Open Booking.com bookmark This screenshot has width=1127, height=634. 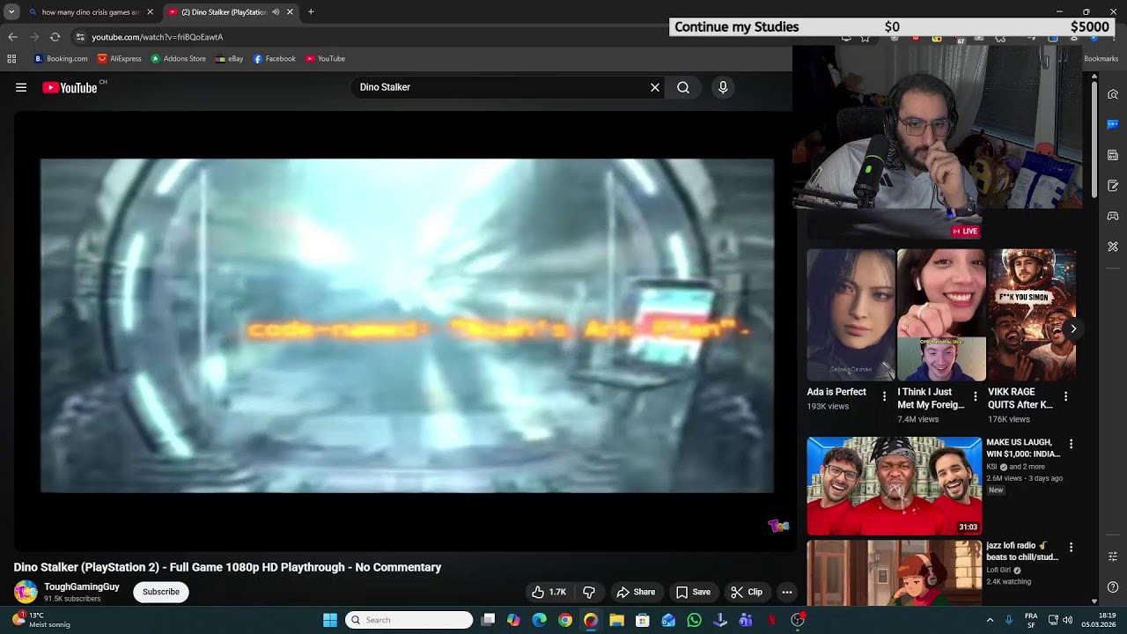61,59
